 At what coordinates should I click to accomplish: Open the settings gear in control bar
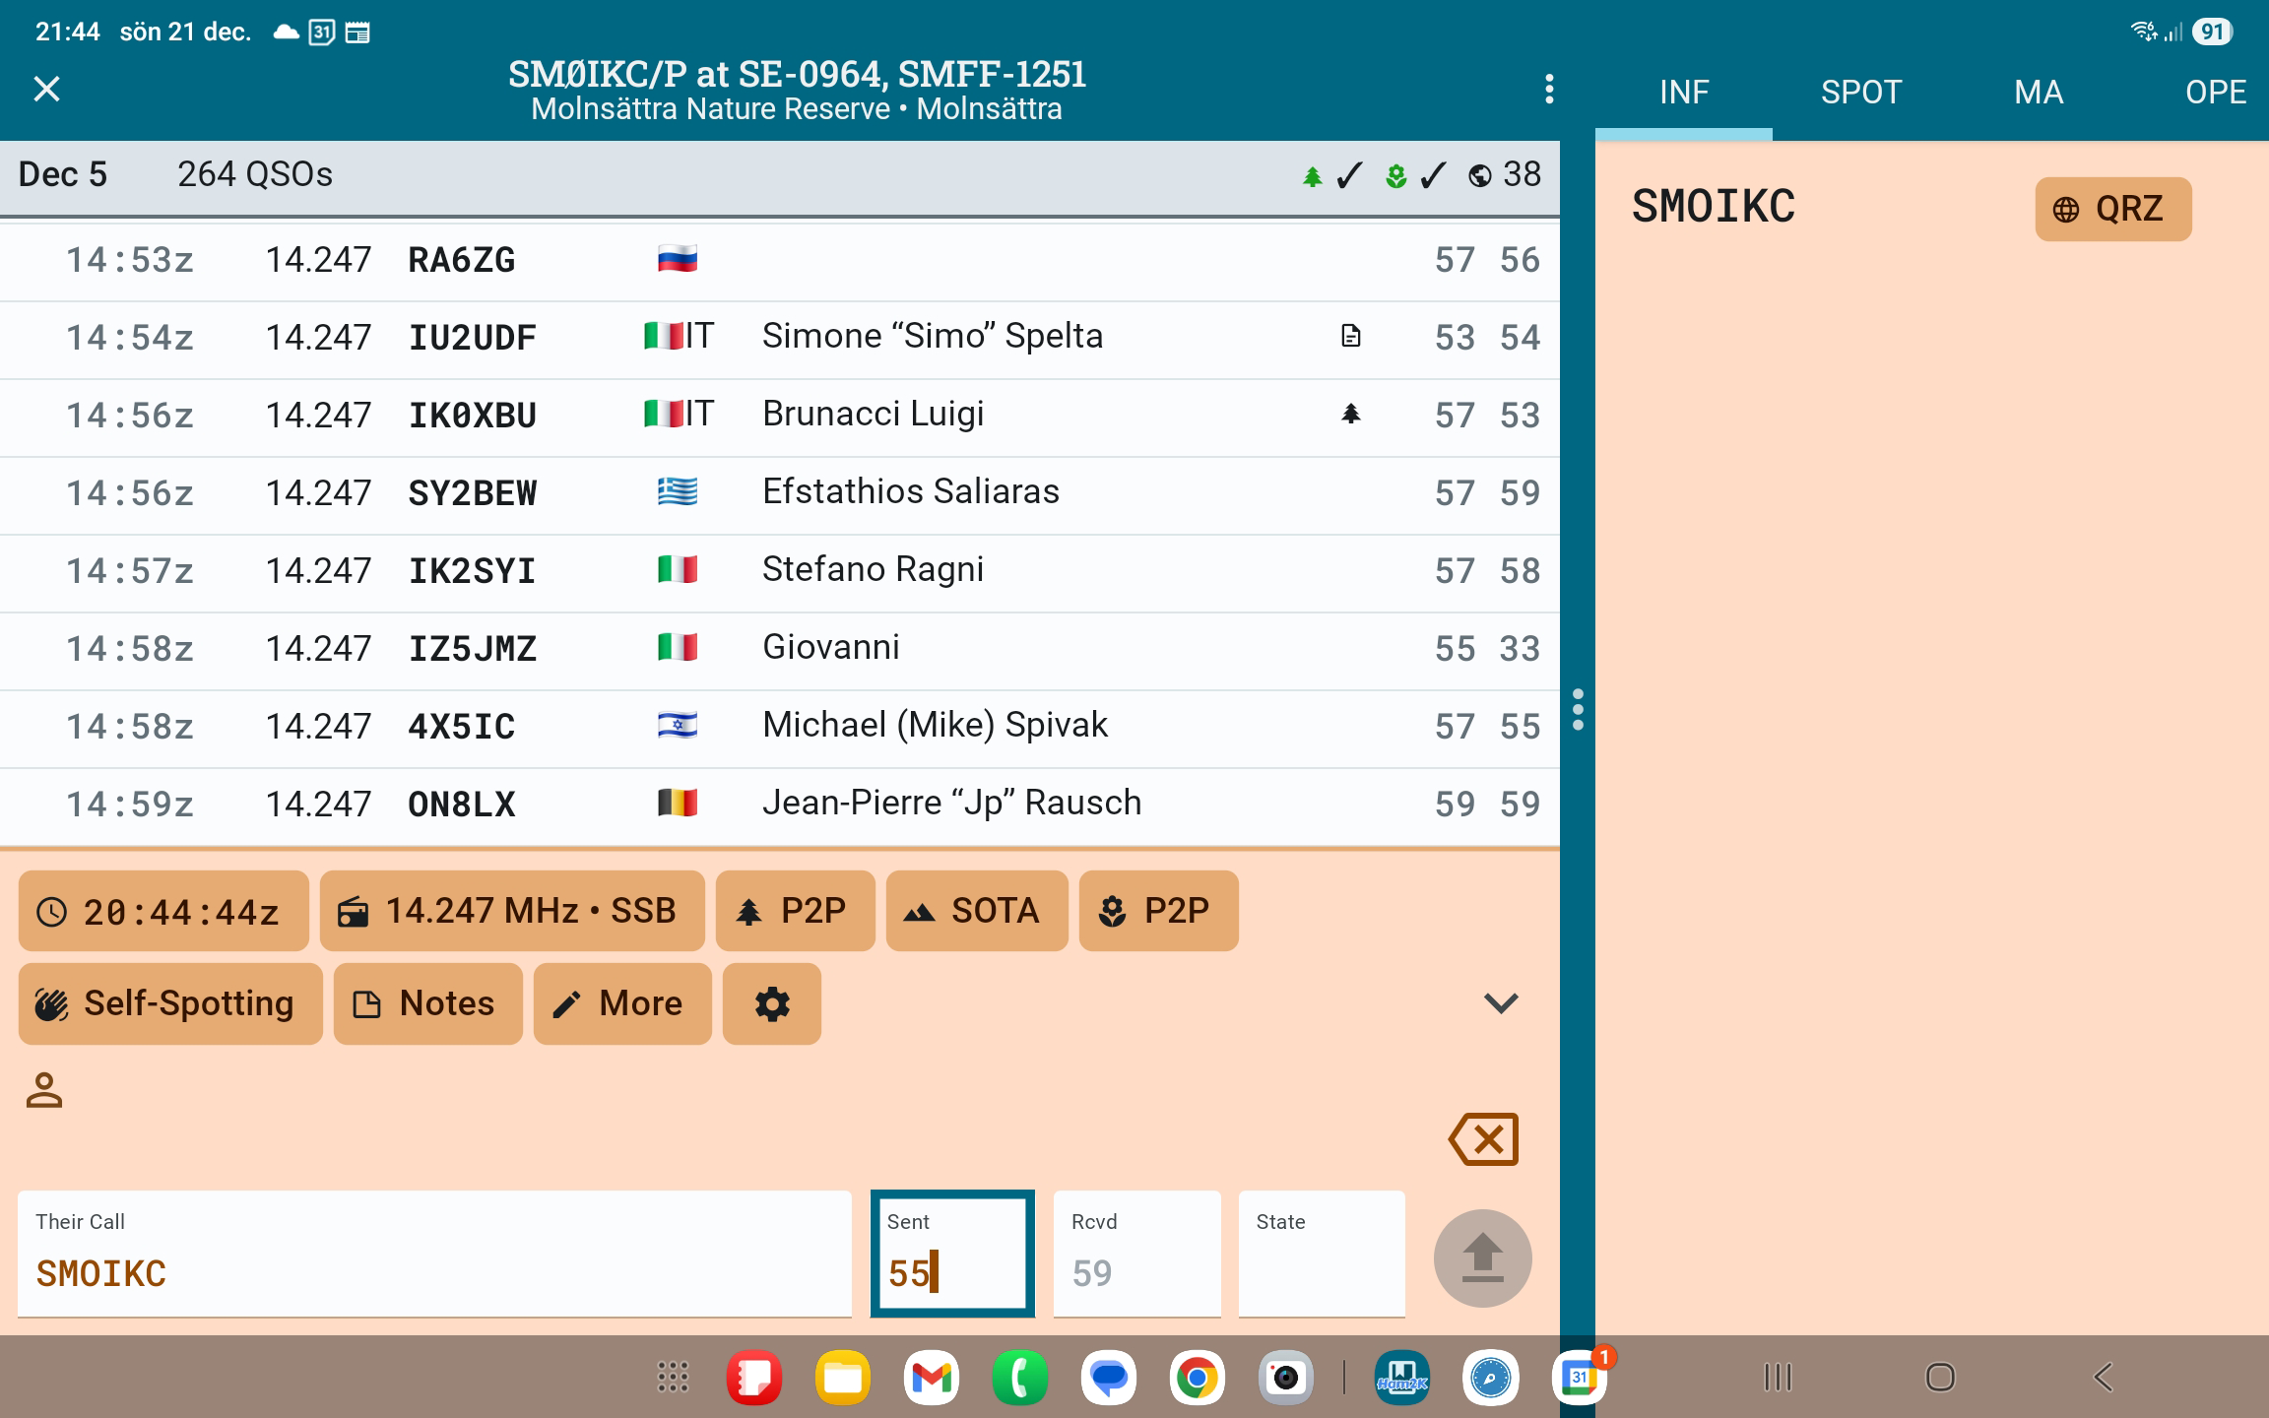[771, 1004]
